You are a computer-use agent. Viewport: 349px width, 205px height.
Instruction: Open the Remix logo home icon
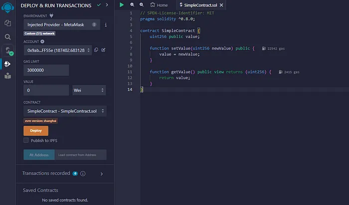[x=7, y=7]
